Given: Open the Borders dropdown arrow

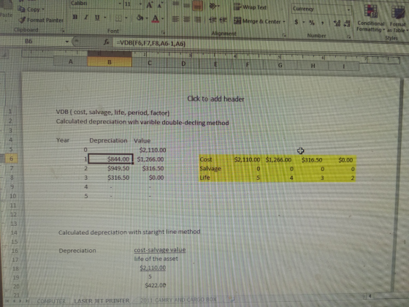Looking at the screenshot, I should [126, 18].
